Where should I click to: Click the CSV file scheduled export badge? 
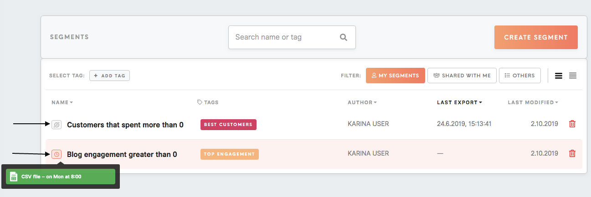[x=61, y=177]
